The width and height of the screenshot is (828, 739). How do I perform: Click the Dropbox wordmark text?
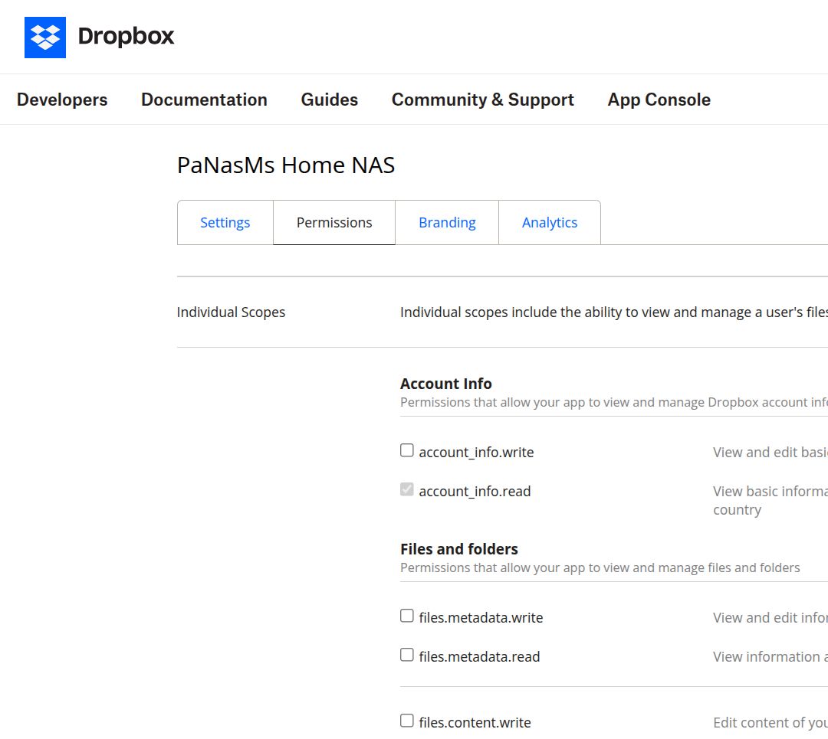click(x=126, y=37)
